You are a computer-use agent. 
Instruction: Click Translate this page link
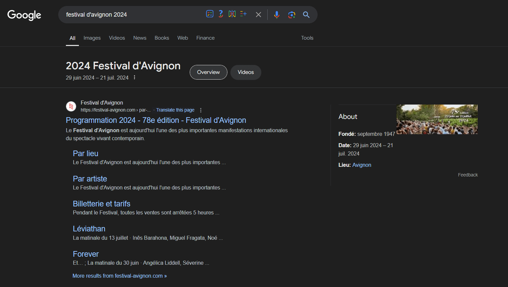tap(175, 110)
